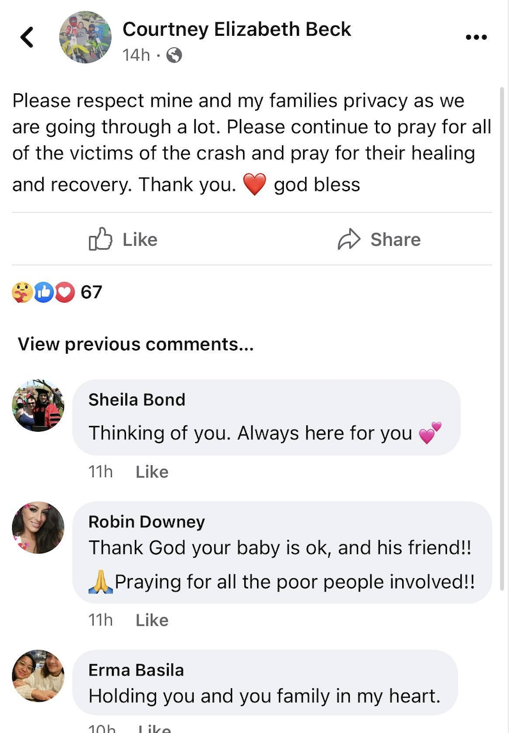Open Sheila Bond's profile name link
This screenshot has height=733, width=509.
coord(137,400)
